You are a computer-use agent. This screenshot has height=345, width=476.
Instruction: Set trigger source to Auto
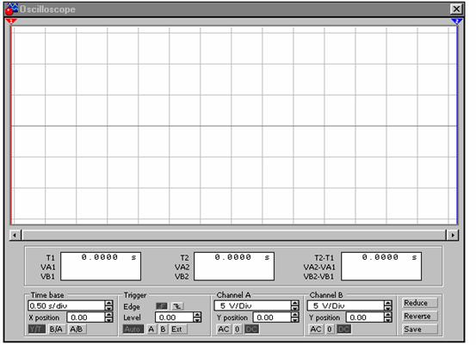click(x=133, y=330)
